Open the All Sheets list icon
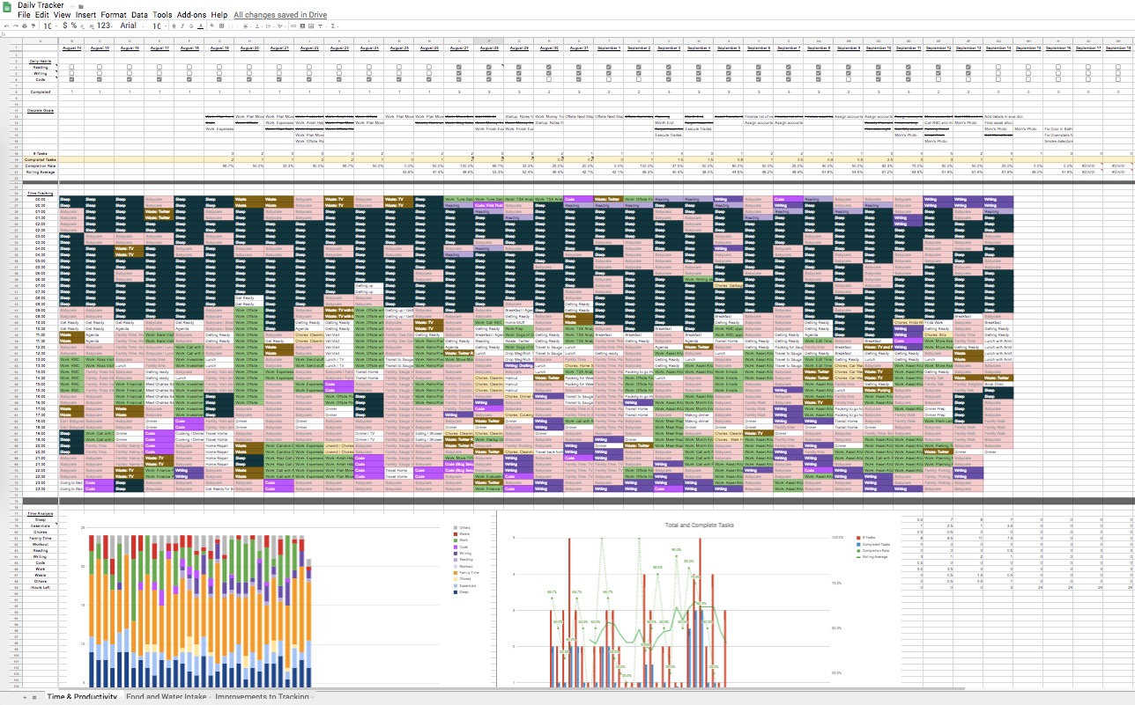1135x705 pixels. point(34,696)
